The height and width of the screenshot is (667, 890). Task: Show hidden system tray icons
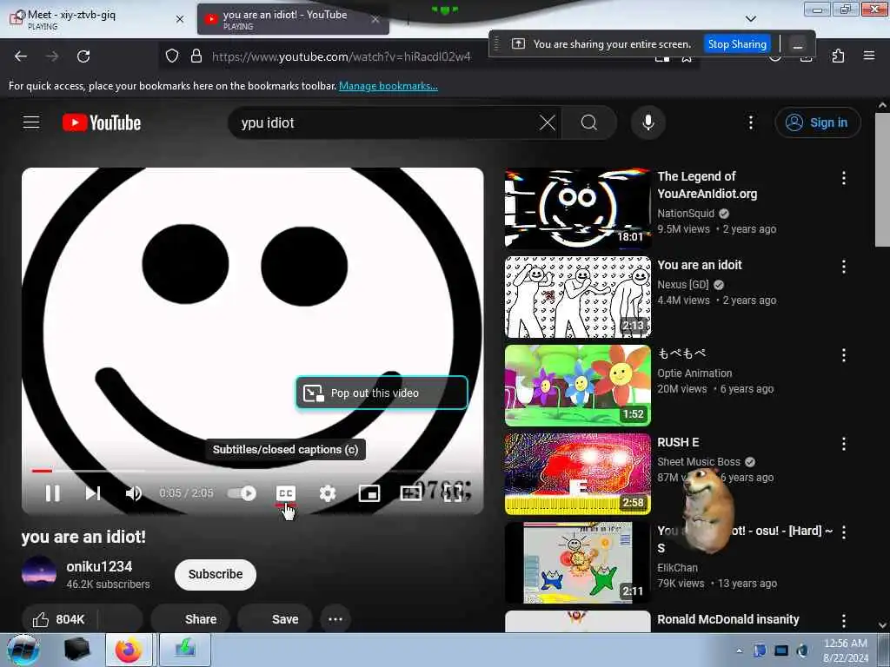(x=739, y=650)
